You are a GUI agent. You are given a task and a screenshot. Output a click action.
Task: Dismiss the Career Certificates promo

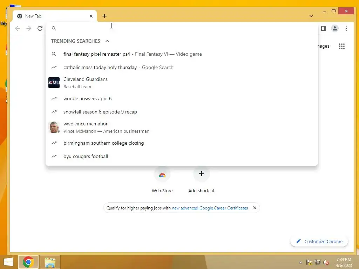[255, 208]
